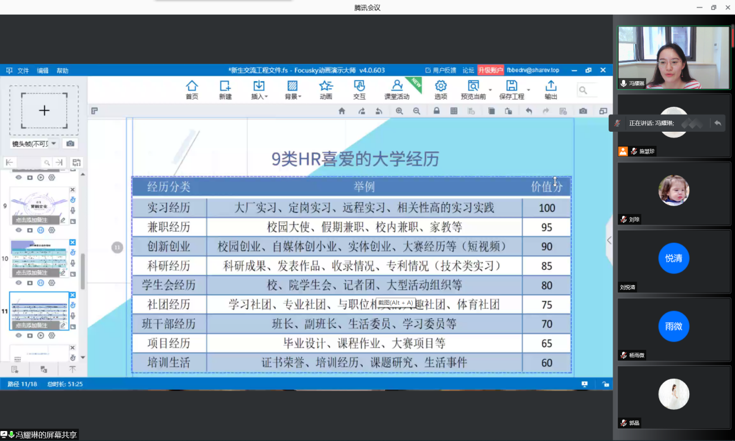Click the 课堂活动 classroom activity icon
Viewport: 735px width, 441px height.
pos(397,89)
